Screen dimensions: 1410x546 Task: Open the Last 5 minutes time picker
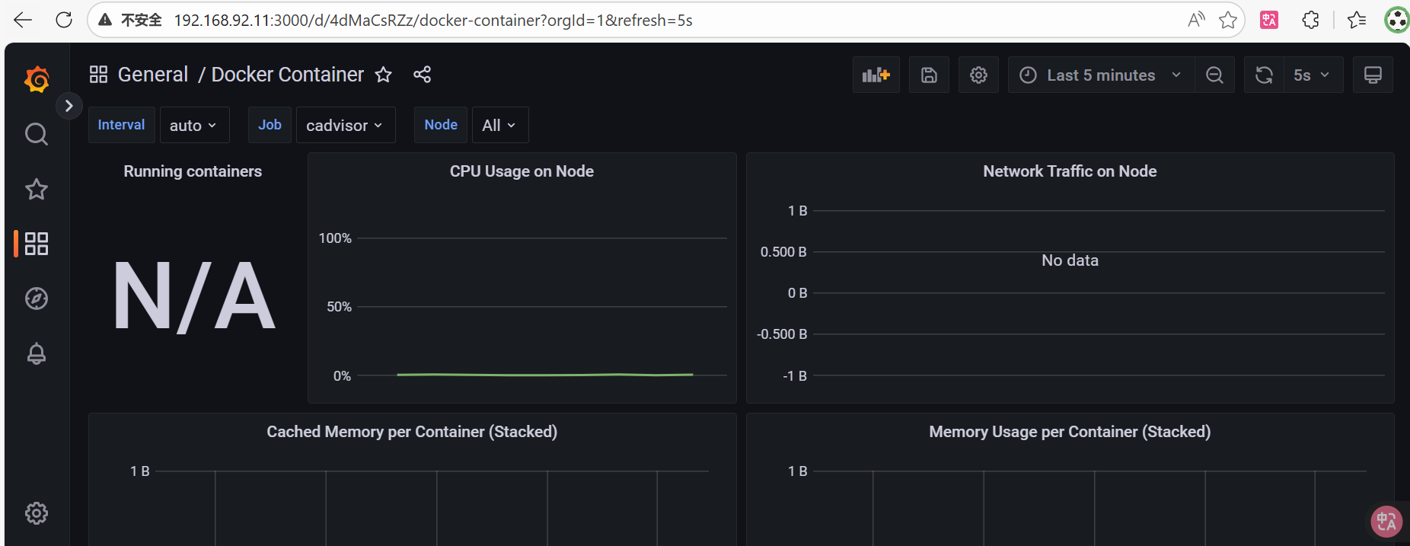(x=1101, y=75)
